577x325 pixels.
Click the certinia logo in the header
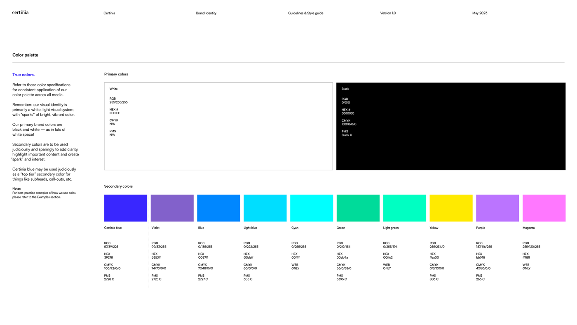[20, 12]
